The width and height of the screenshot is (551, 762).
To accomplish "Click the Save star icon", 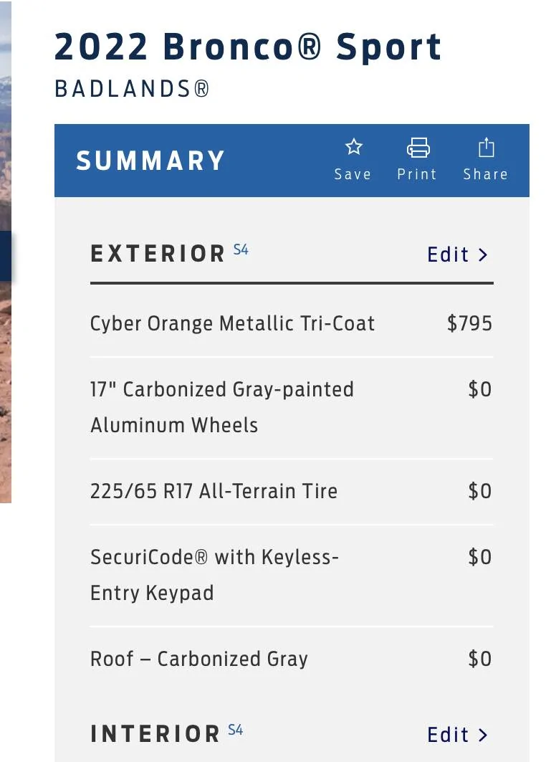I will click(353, 148).
